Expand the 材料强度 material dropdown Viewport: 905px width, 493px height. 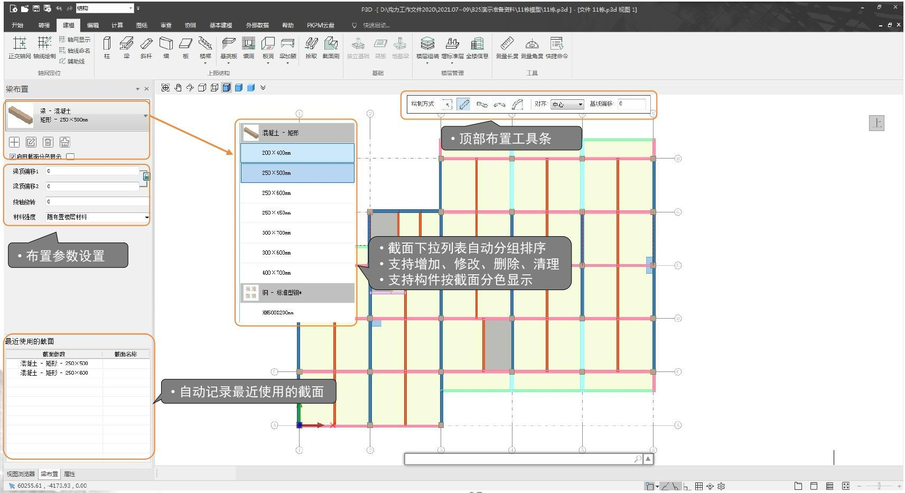146,217
